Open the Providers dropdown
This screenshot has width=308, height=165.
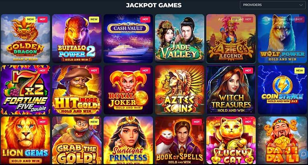pos(273,5)
